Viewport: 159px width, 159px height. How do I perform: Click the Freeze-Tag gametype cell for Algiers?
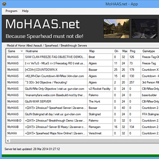[x=150, y=63]
